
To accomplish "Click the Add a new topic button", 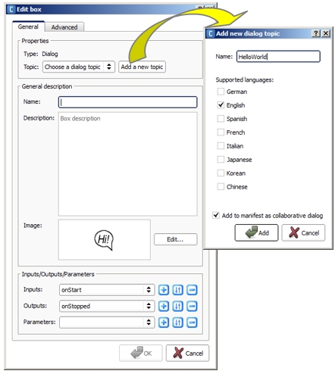I will click(142, 67).
